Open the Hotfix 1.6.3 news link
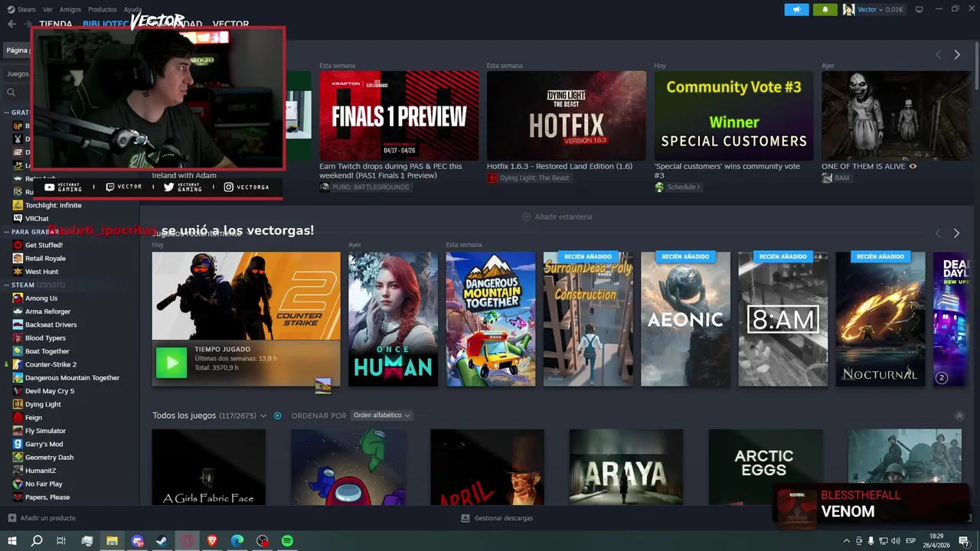980x551 pixels. pos(560,166)
